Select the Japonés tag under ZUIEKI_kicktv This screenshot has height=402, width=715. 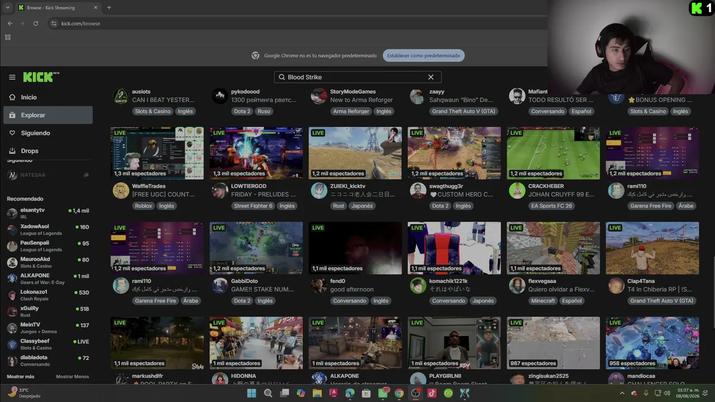pyautogui.click(x=361, y=206)
